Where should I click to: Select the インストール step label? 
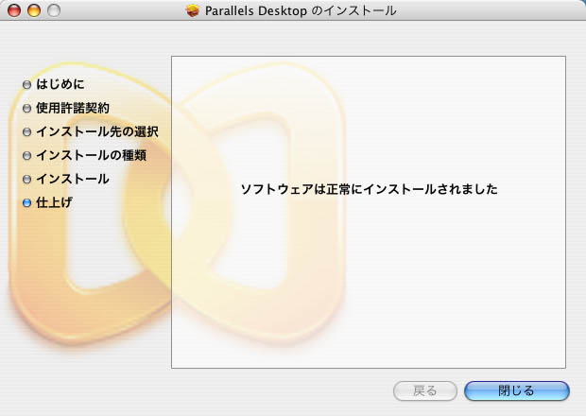(72, 179)
